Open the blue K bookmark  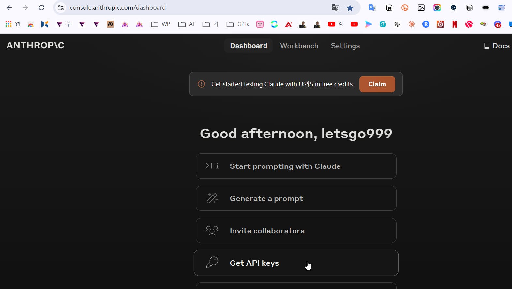45,24
